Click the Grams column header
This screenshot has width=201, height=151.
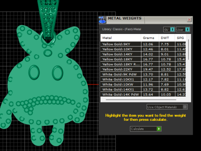coord(150,38)
